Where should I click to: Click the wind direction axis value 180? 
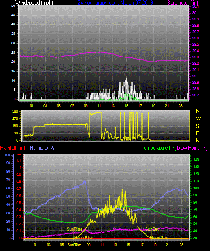[x=15, y=126]
